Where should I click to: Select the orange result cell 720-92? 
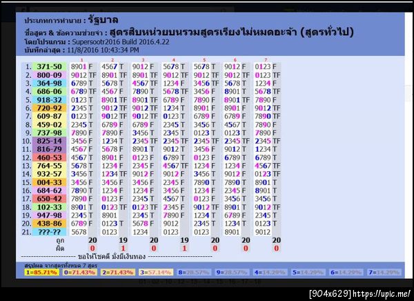tap(50, 108)
